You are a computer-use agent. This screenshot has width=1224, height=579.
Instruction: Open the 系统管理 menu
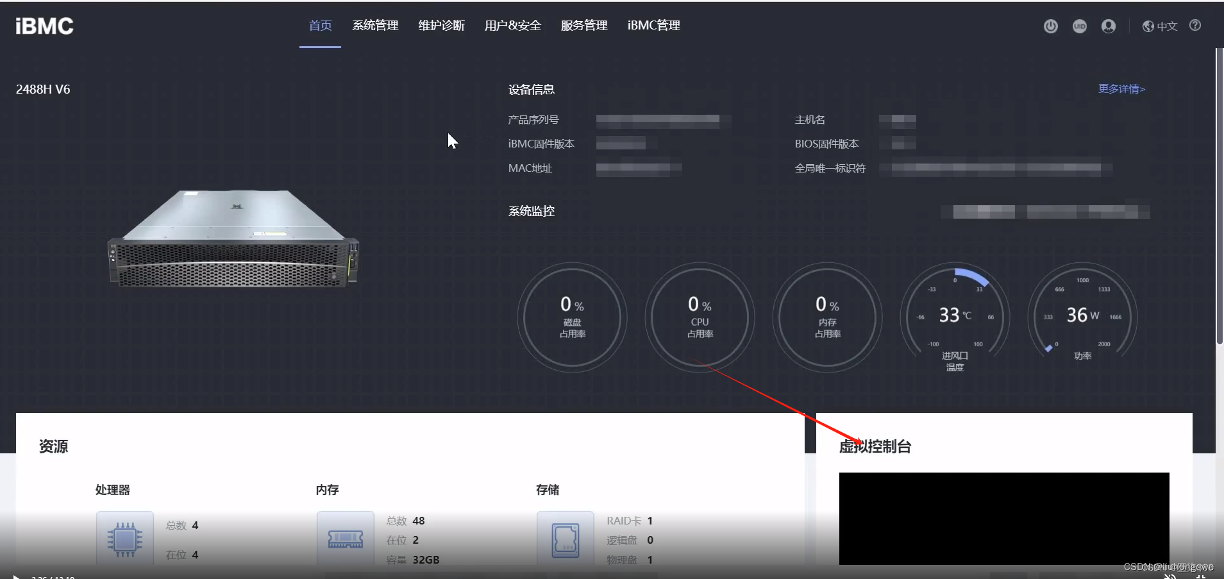375,26
